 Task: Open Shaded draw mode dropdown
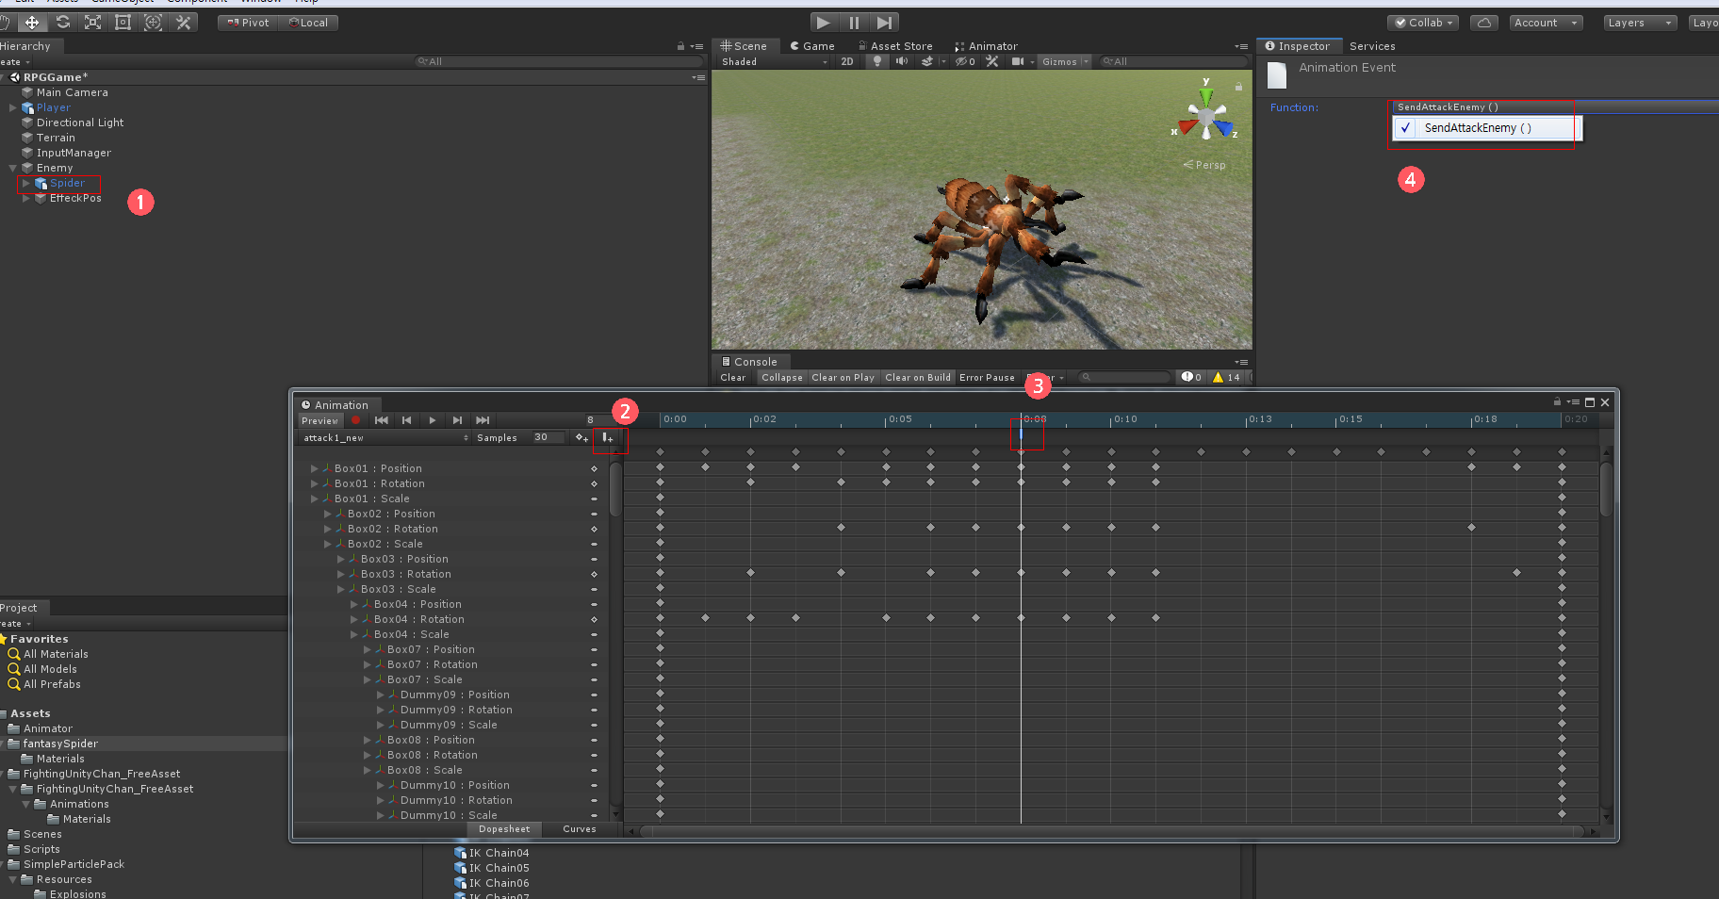[x=774, y=61]
